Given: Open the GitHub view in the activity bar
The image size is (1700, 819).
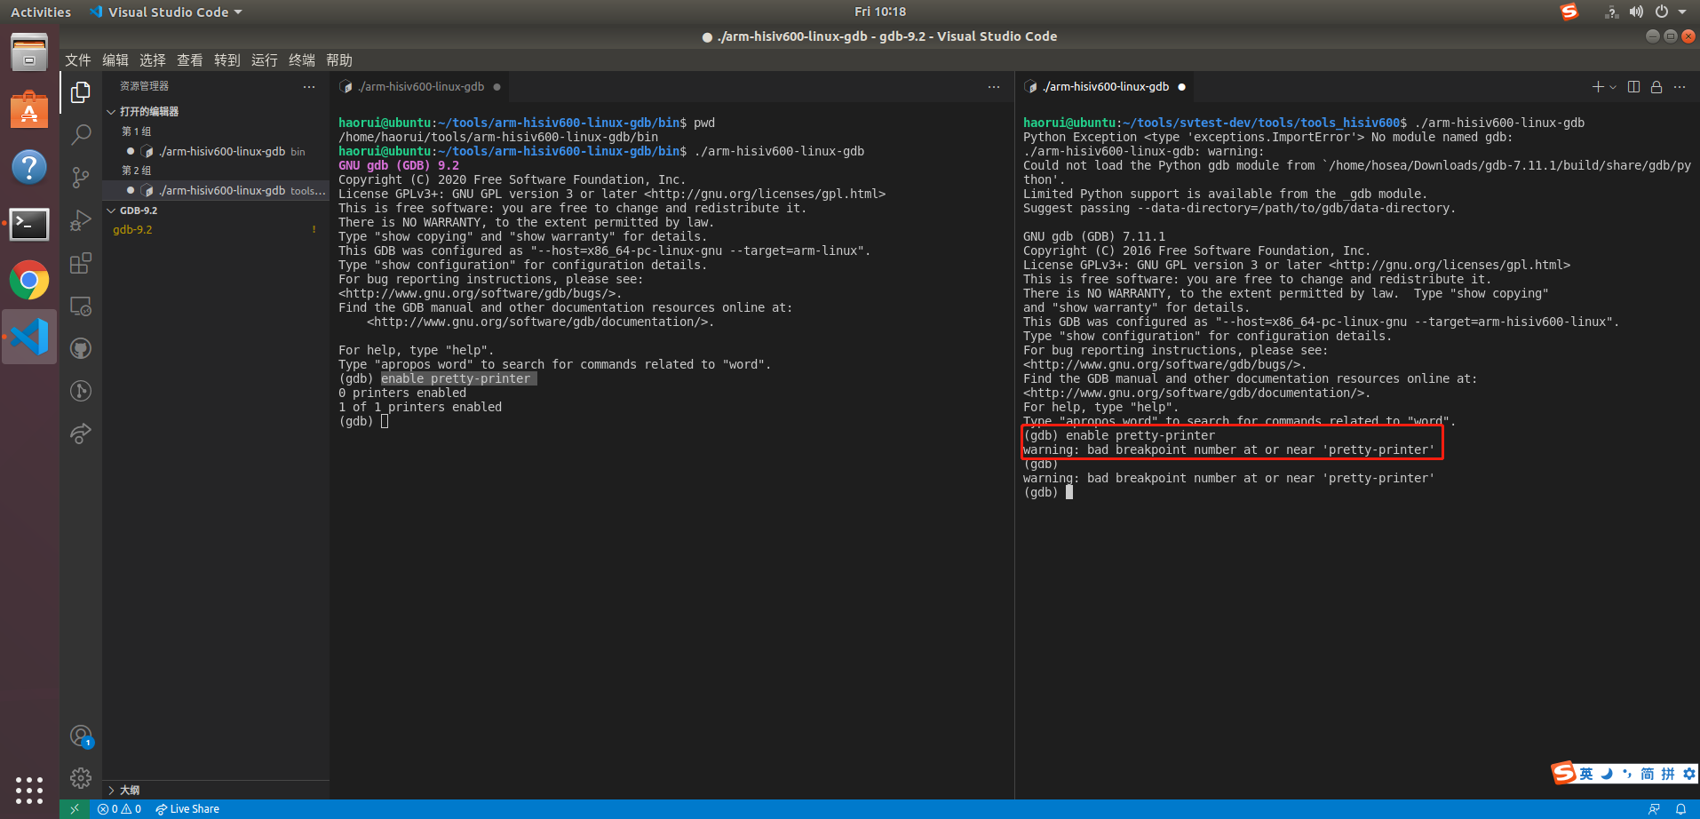Looking at the screenshot, I should pos(81,348).
